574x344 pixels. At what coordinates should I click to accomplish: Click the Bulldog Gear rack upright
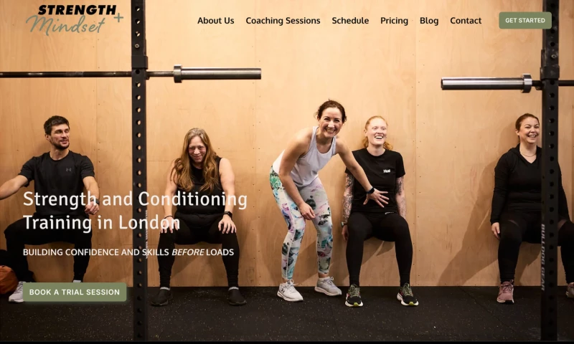(x=550, y=172)
